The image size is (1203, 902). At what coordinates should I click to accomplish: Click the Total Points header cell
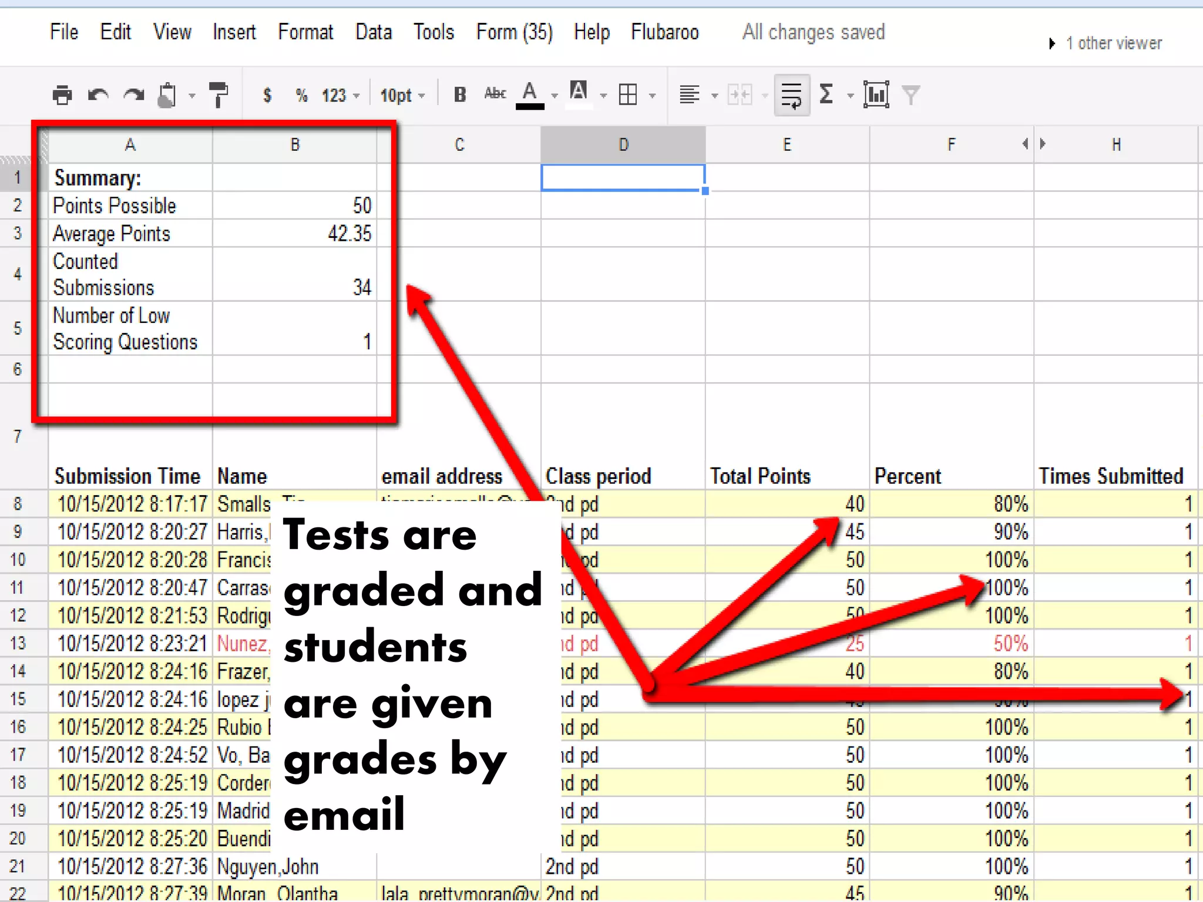(787, 436)
